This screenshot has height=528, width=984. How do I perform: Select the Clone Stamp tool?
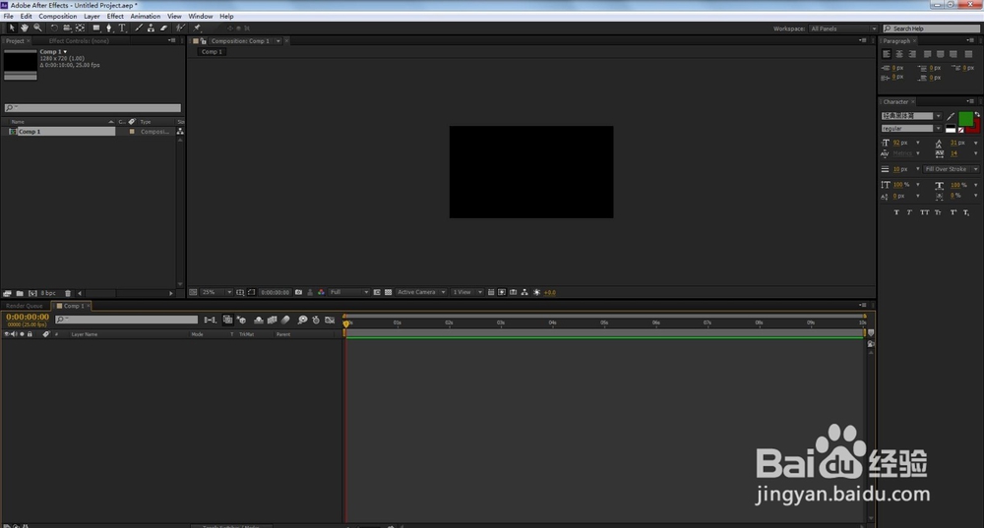coord(152,28)
